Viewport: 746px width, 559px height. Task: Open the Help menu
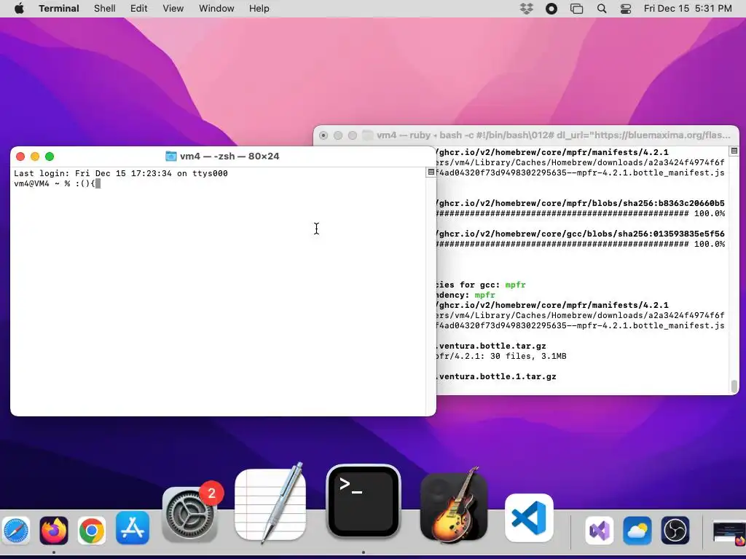pos(259,9)
